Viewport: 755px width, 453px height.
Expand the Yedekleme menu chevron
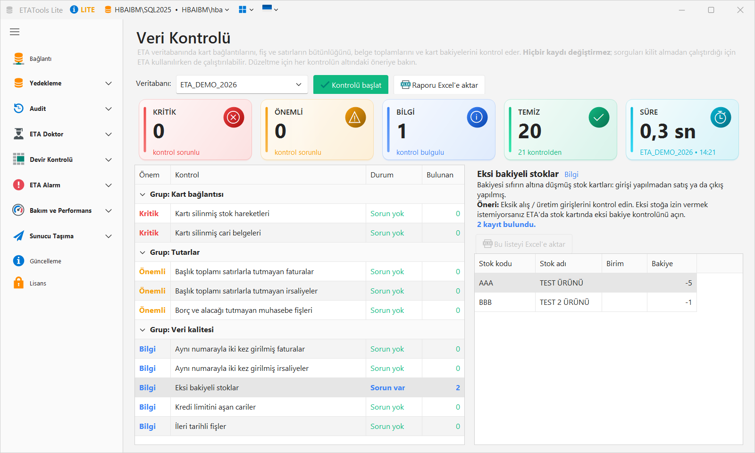point(109,84)
